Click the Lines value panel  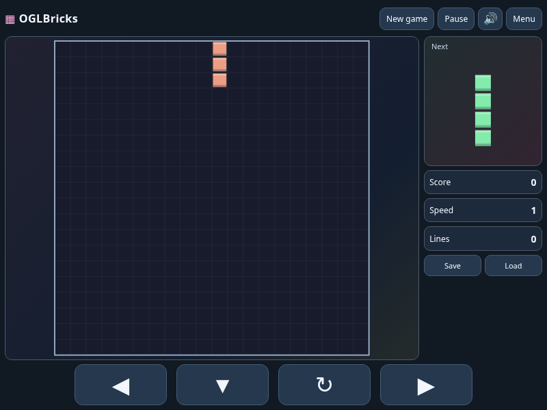tap(483, 238)
